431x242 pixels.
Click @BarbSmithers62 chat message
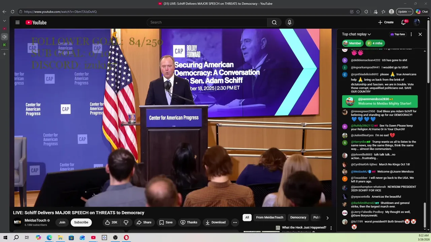(x=380, y=205)
